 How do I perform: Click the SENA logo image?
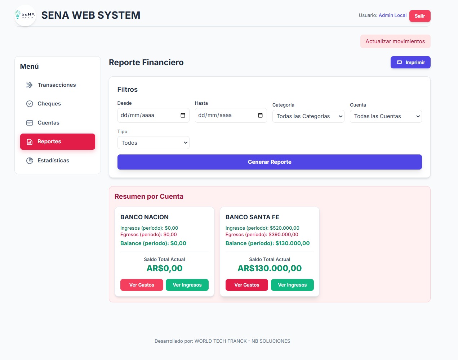point(25,15)
